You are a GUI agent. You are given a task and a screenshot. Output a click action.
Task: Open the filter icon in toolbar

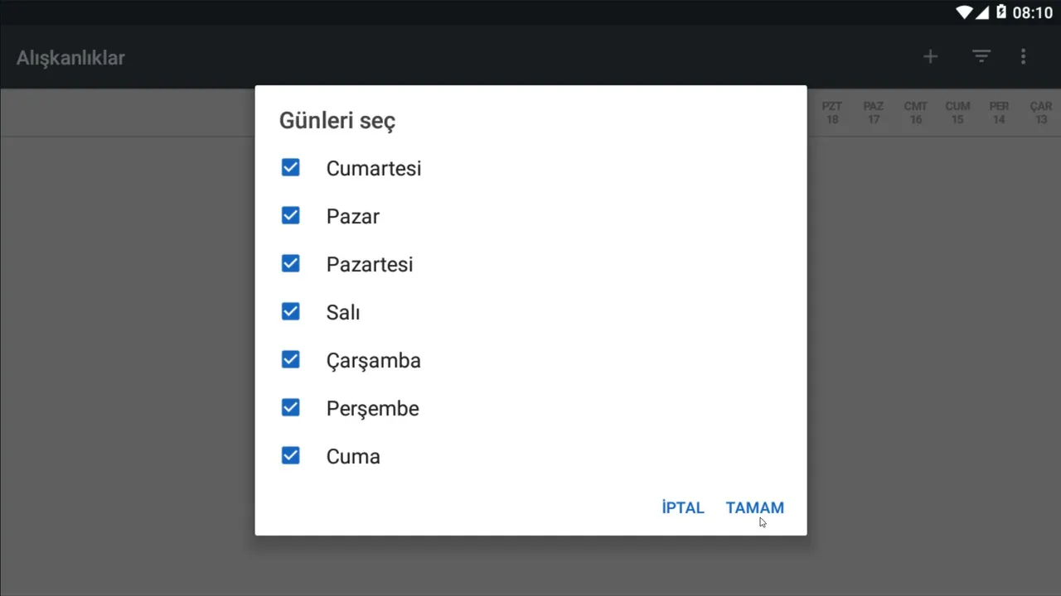click(981, 56)
